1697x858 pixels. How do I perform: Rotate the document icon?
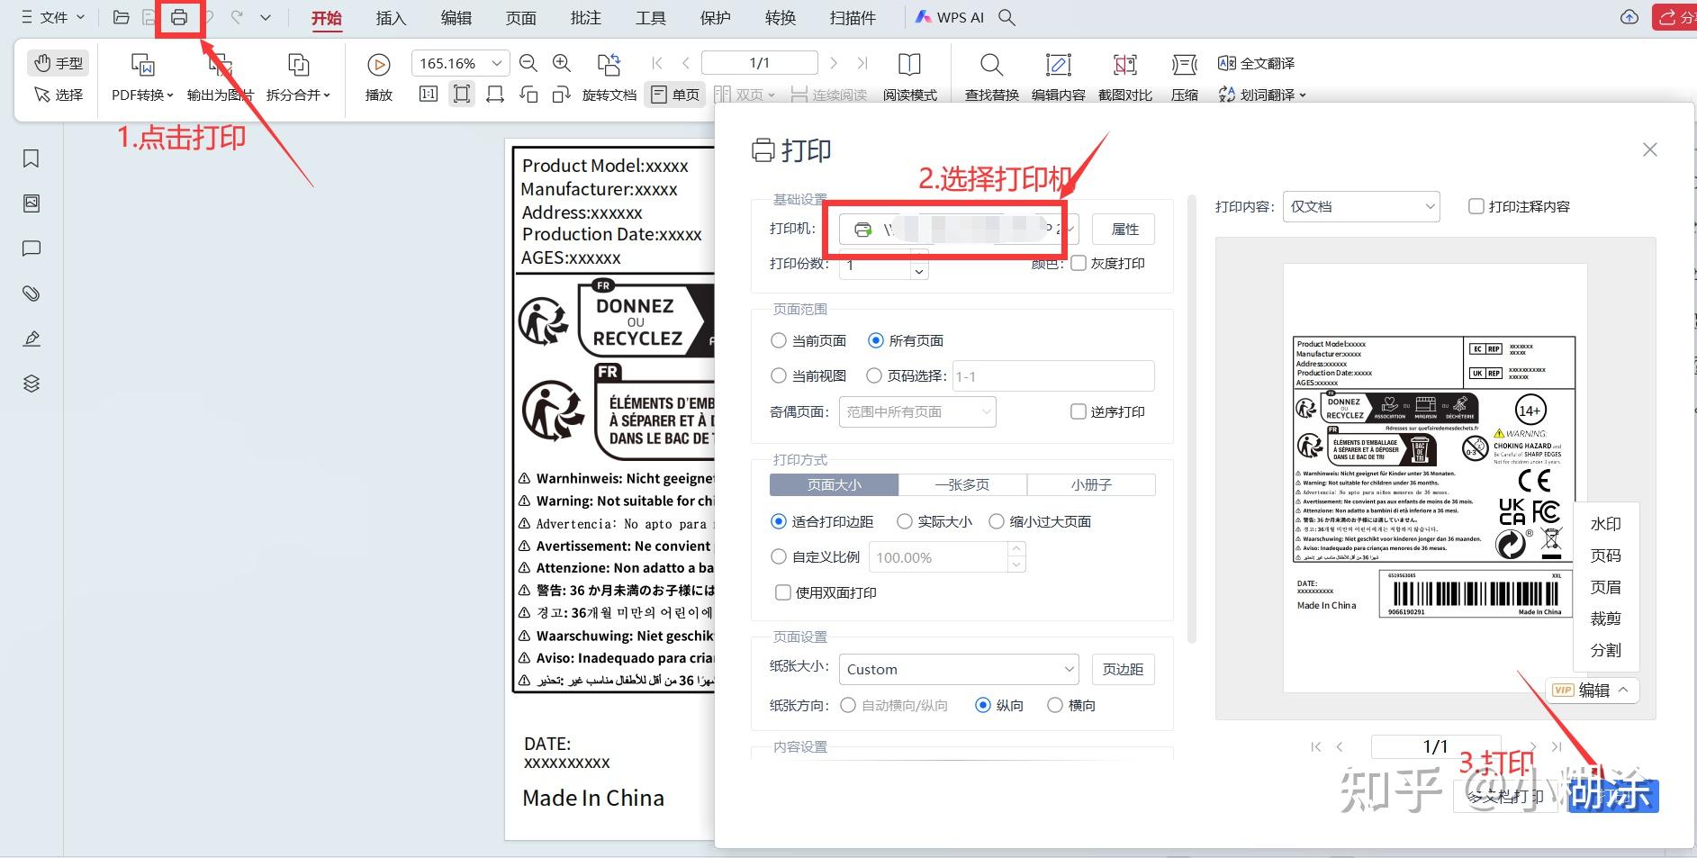609,77
